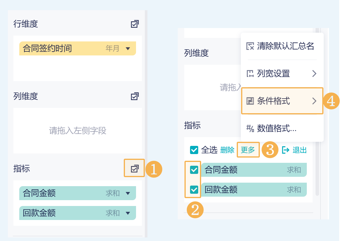Expand the 列宽设置 submenu arrow
Viewport: 343px width, 241px height.
[314, 73]
